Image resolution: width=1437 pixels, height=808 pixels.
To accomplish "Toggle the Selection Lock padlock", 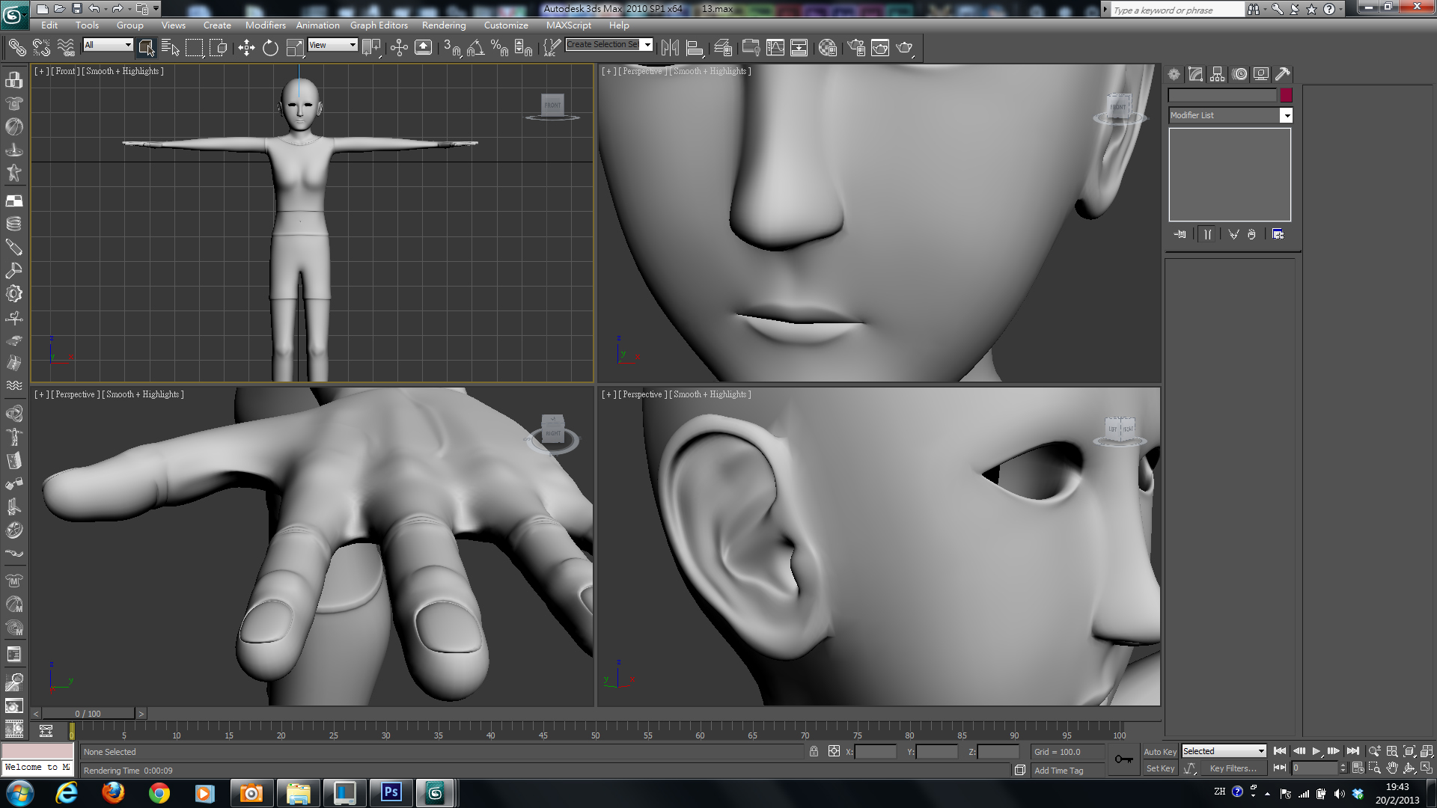I will (814, 751).
